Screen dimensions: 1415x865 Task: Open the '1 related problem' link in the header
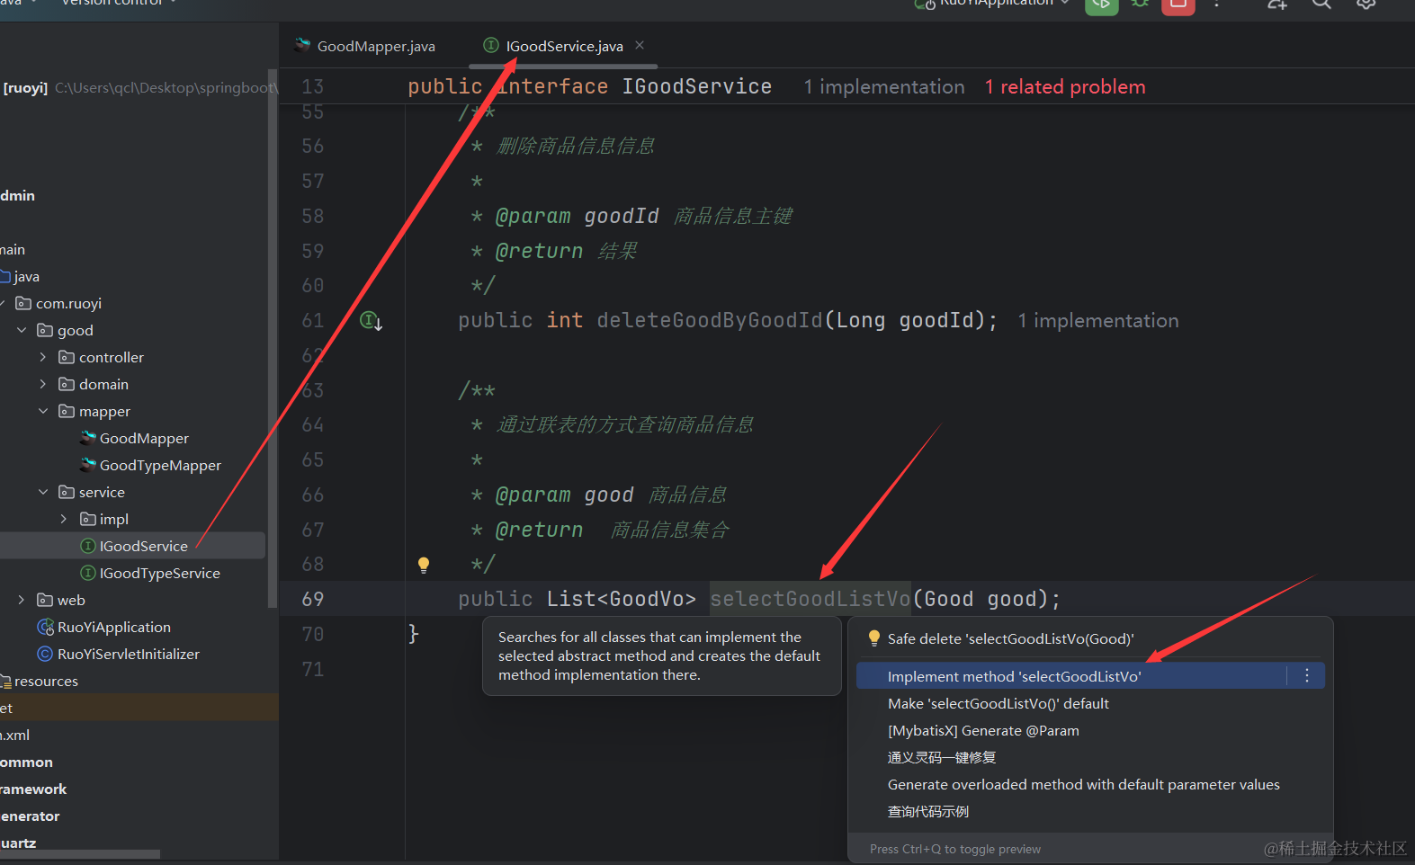pyautogui.click(x=1065, y=86)
